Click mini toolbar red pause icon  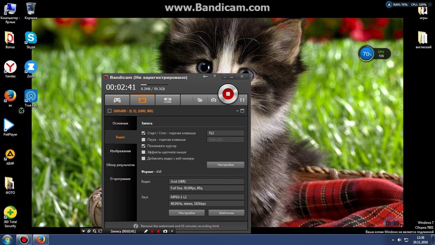pos(152,231)
